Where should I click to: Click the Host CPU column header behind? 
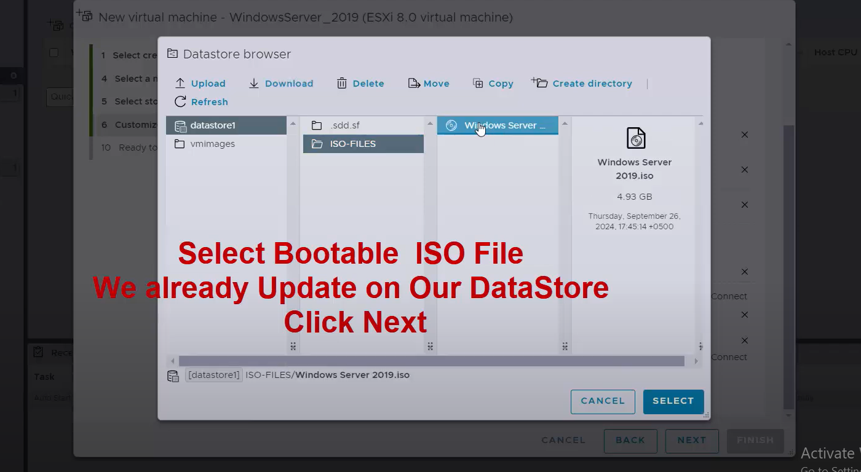click(835, 53)
